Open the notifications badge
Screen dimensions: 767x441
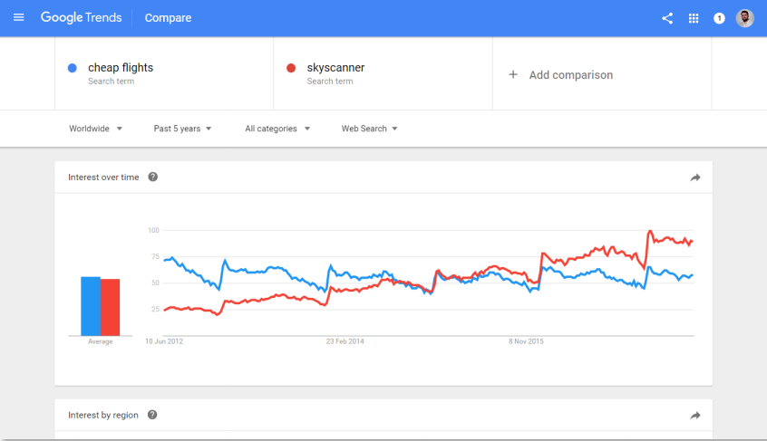click(x=719, y=18)
